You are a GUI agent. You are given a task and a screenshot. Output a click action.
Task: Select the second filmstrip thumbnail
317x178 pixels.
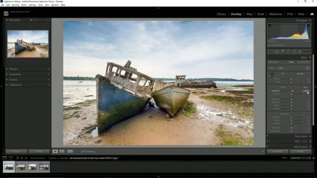21,167
